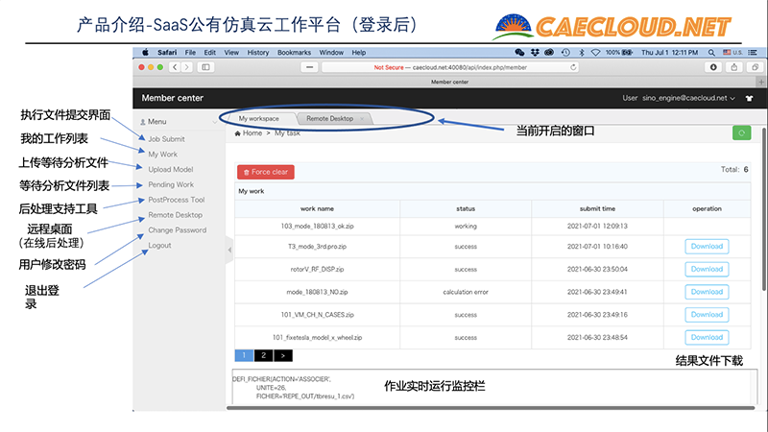
Task: Open Job Submit in sidebar
Action: pos(166,139)
